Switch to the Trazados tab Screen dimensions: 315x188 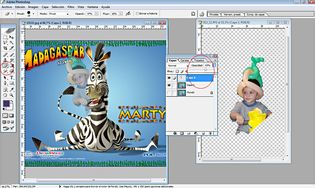(199, 60)
